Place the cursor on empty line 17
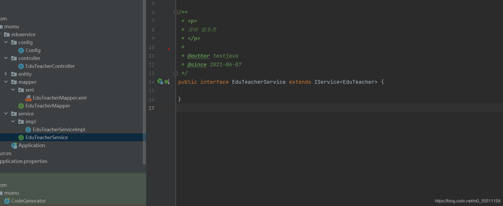503x206 pixels. (x=339, y=108)
